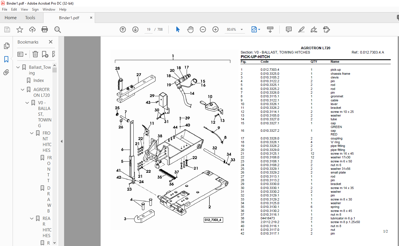Viewport: 399px width, 246px height.
Task: Delete selected bookmark with trash icon
Action: 35,54
